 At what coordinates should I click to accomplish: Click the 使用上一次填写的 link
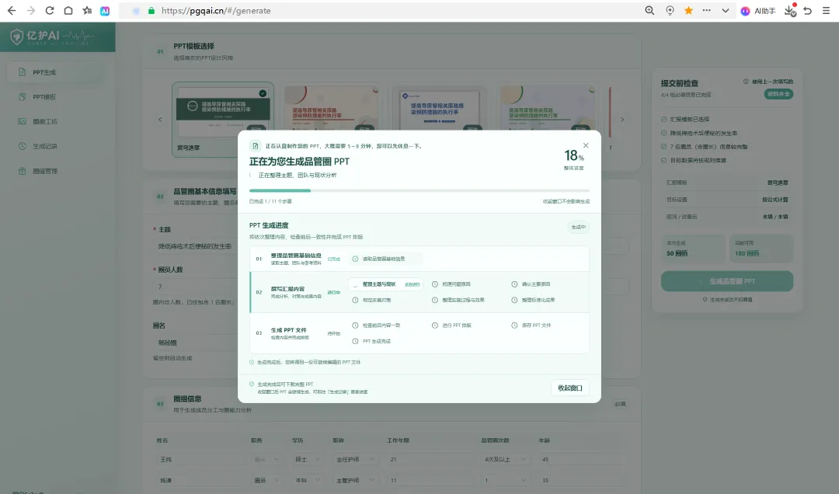pyautogui.click(x=768, y=82)
